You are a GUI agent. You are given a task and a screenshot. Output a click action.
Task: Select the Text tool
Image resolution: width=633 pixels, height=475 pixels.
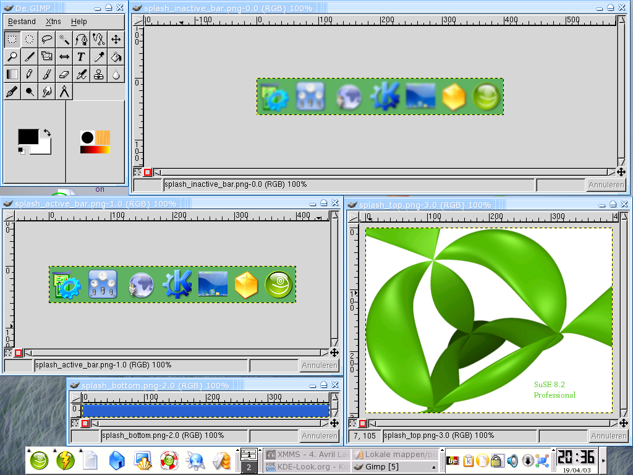pos(81,56)
